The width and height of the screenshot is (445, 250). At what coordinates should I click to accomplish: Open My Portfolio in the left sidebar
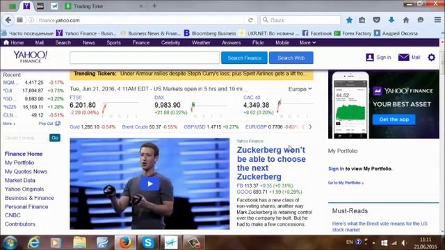click(19, 162)
